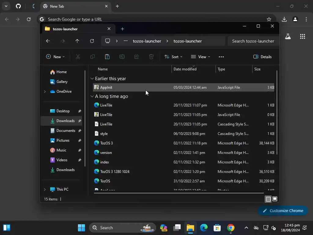Viewport: 313px width, 235px height.
Task: Click the Rename icon in Explorer toolbar
Action: 122,57
